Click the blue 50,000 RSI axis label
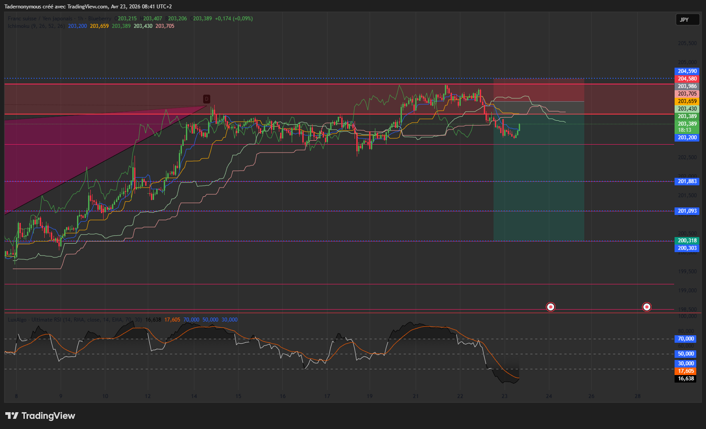 pyautogui.click(x=686, y=354)
